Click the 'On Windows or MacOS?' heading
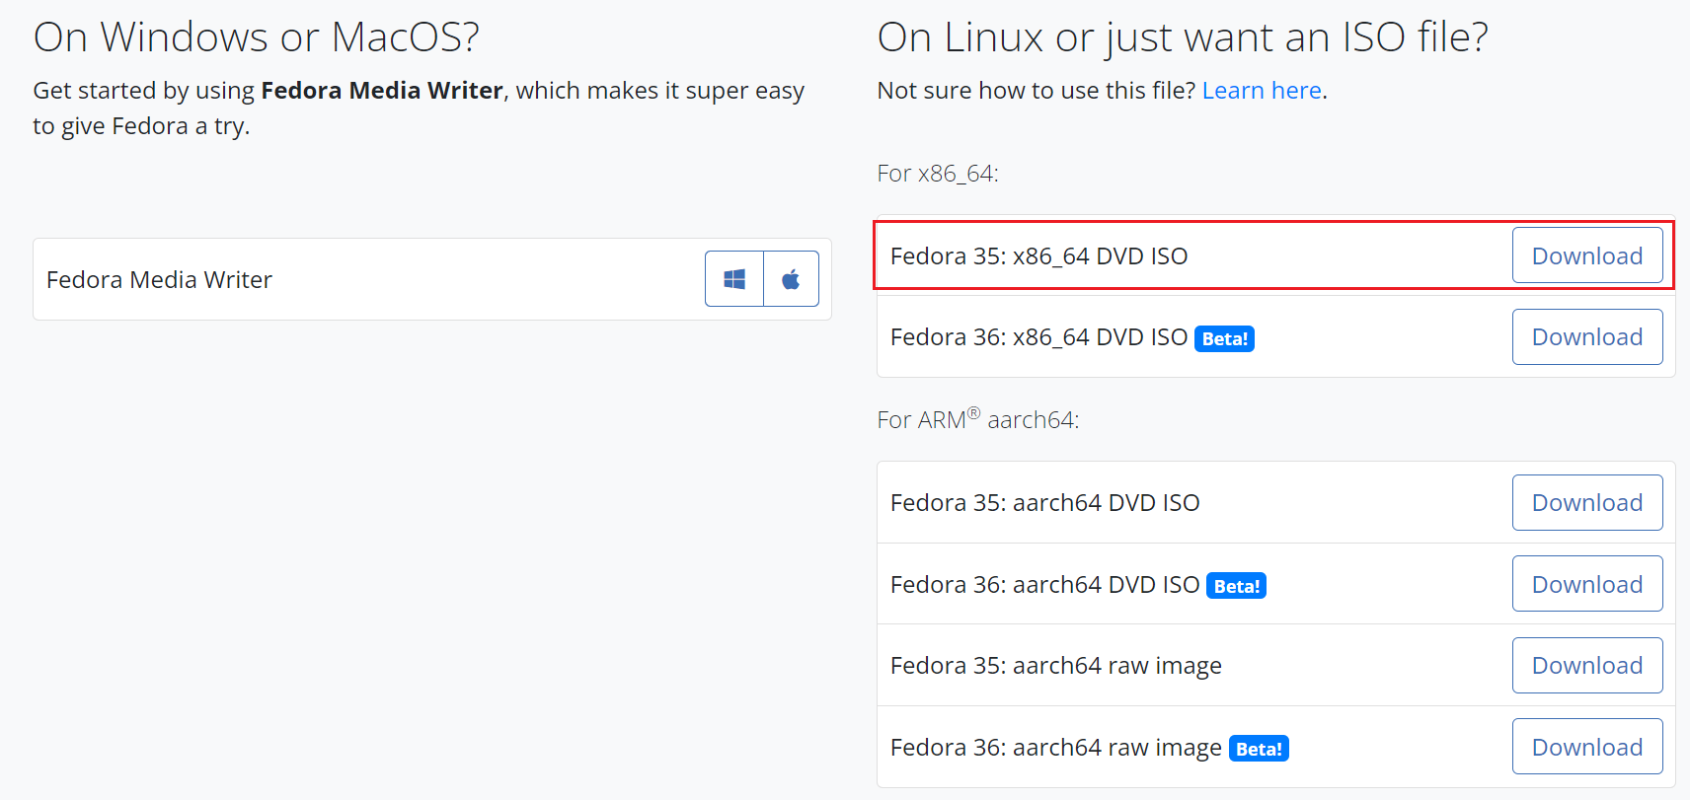Screen dimensions: 1690x800 pyautogui.click(x=257, y=37)
